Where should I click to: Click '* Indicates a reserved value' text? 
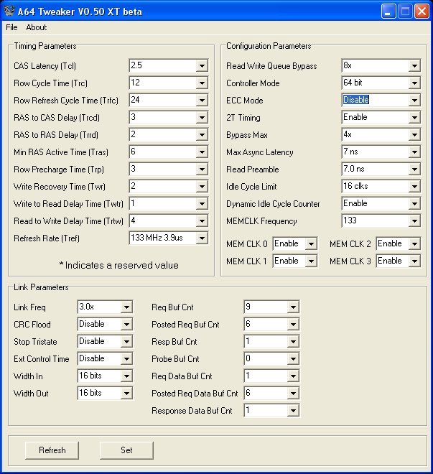118,265
